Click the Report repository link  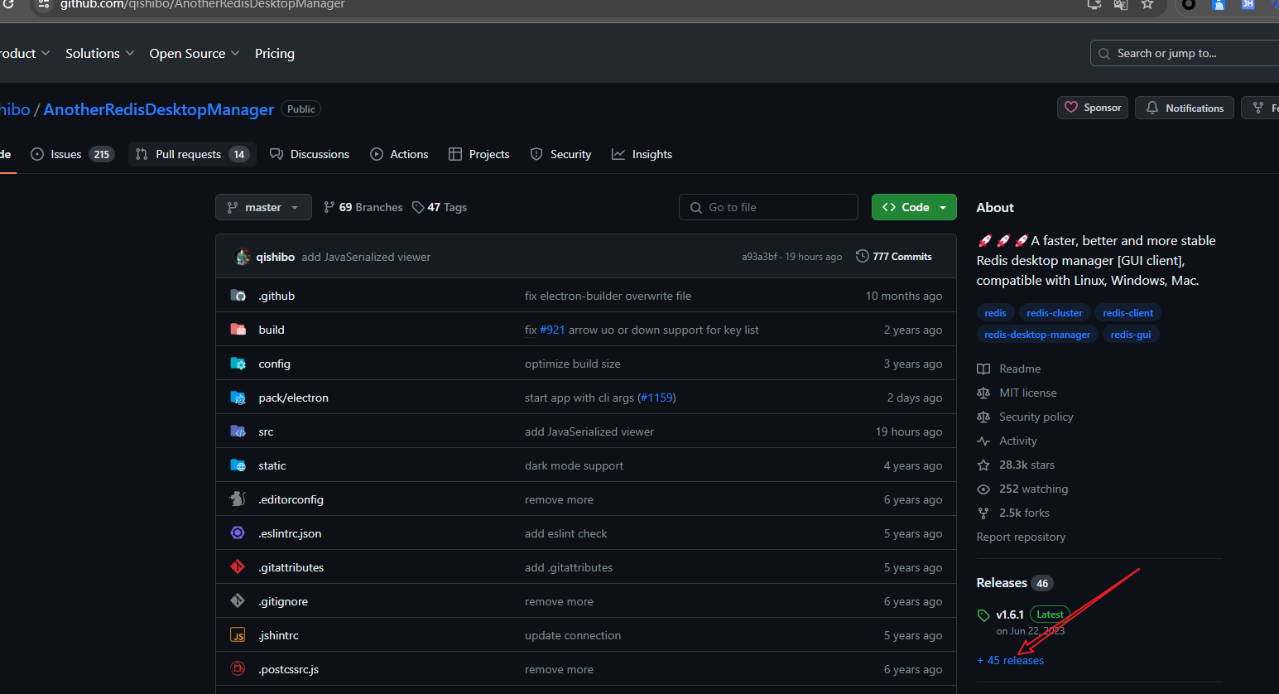click(1021, 537)
